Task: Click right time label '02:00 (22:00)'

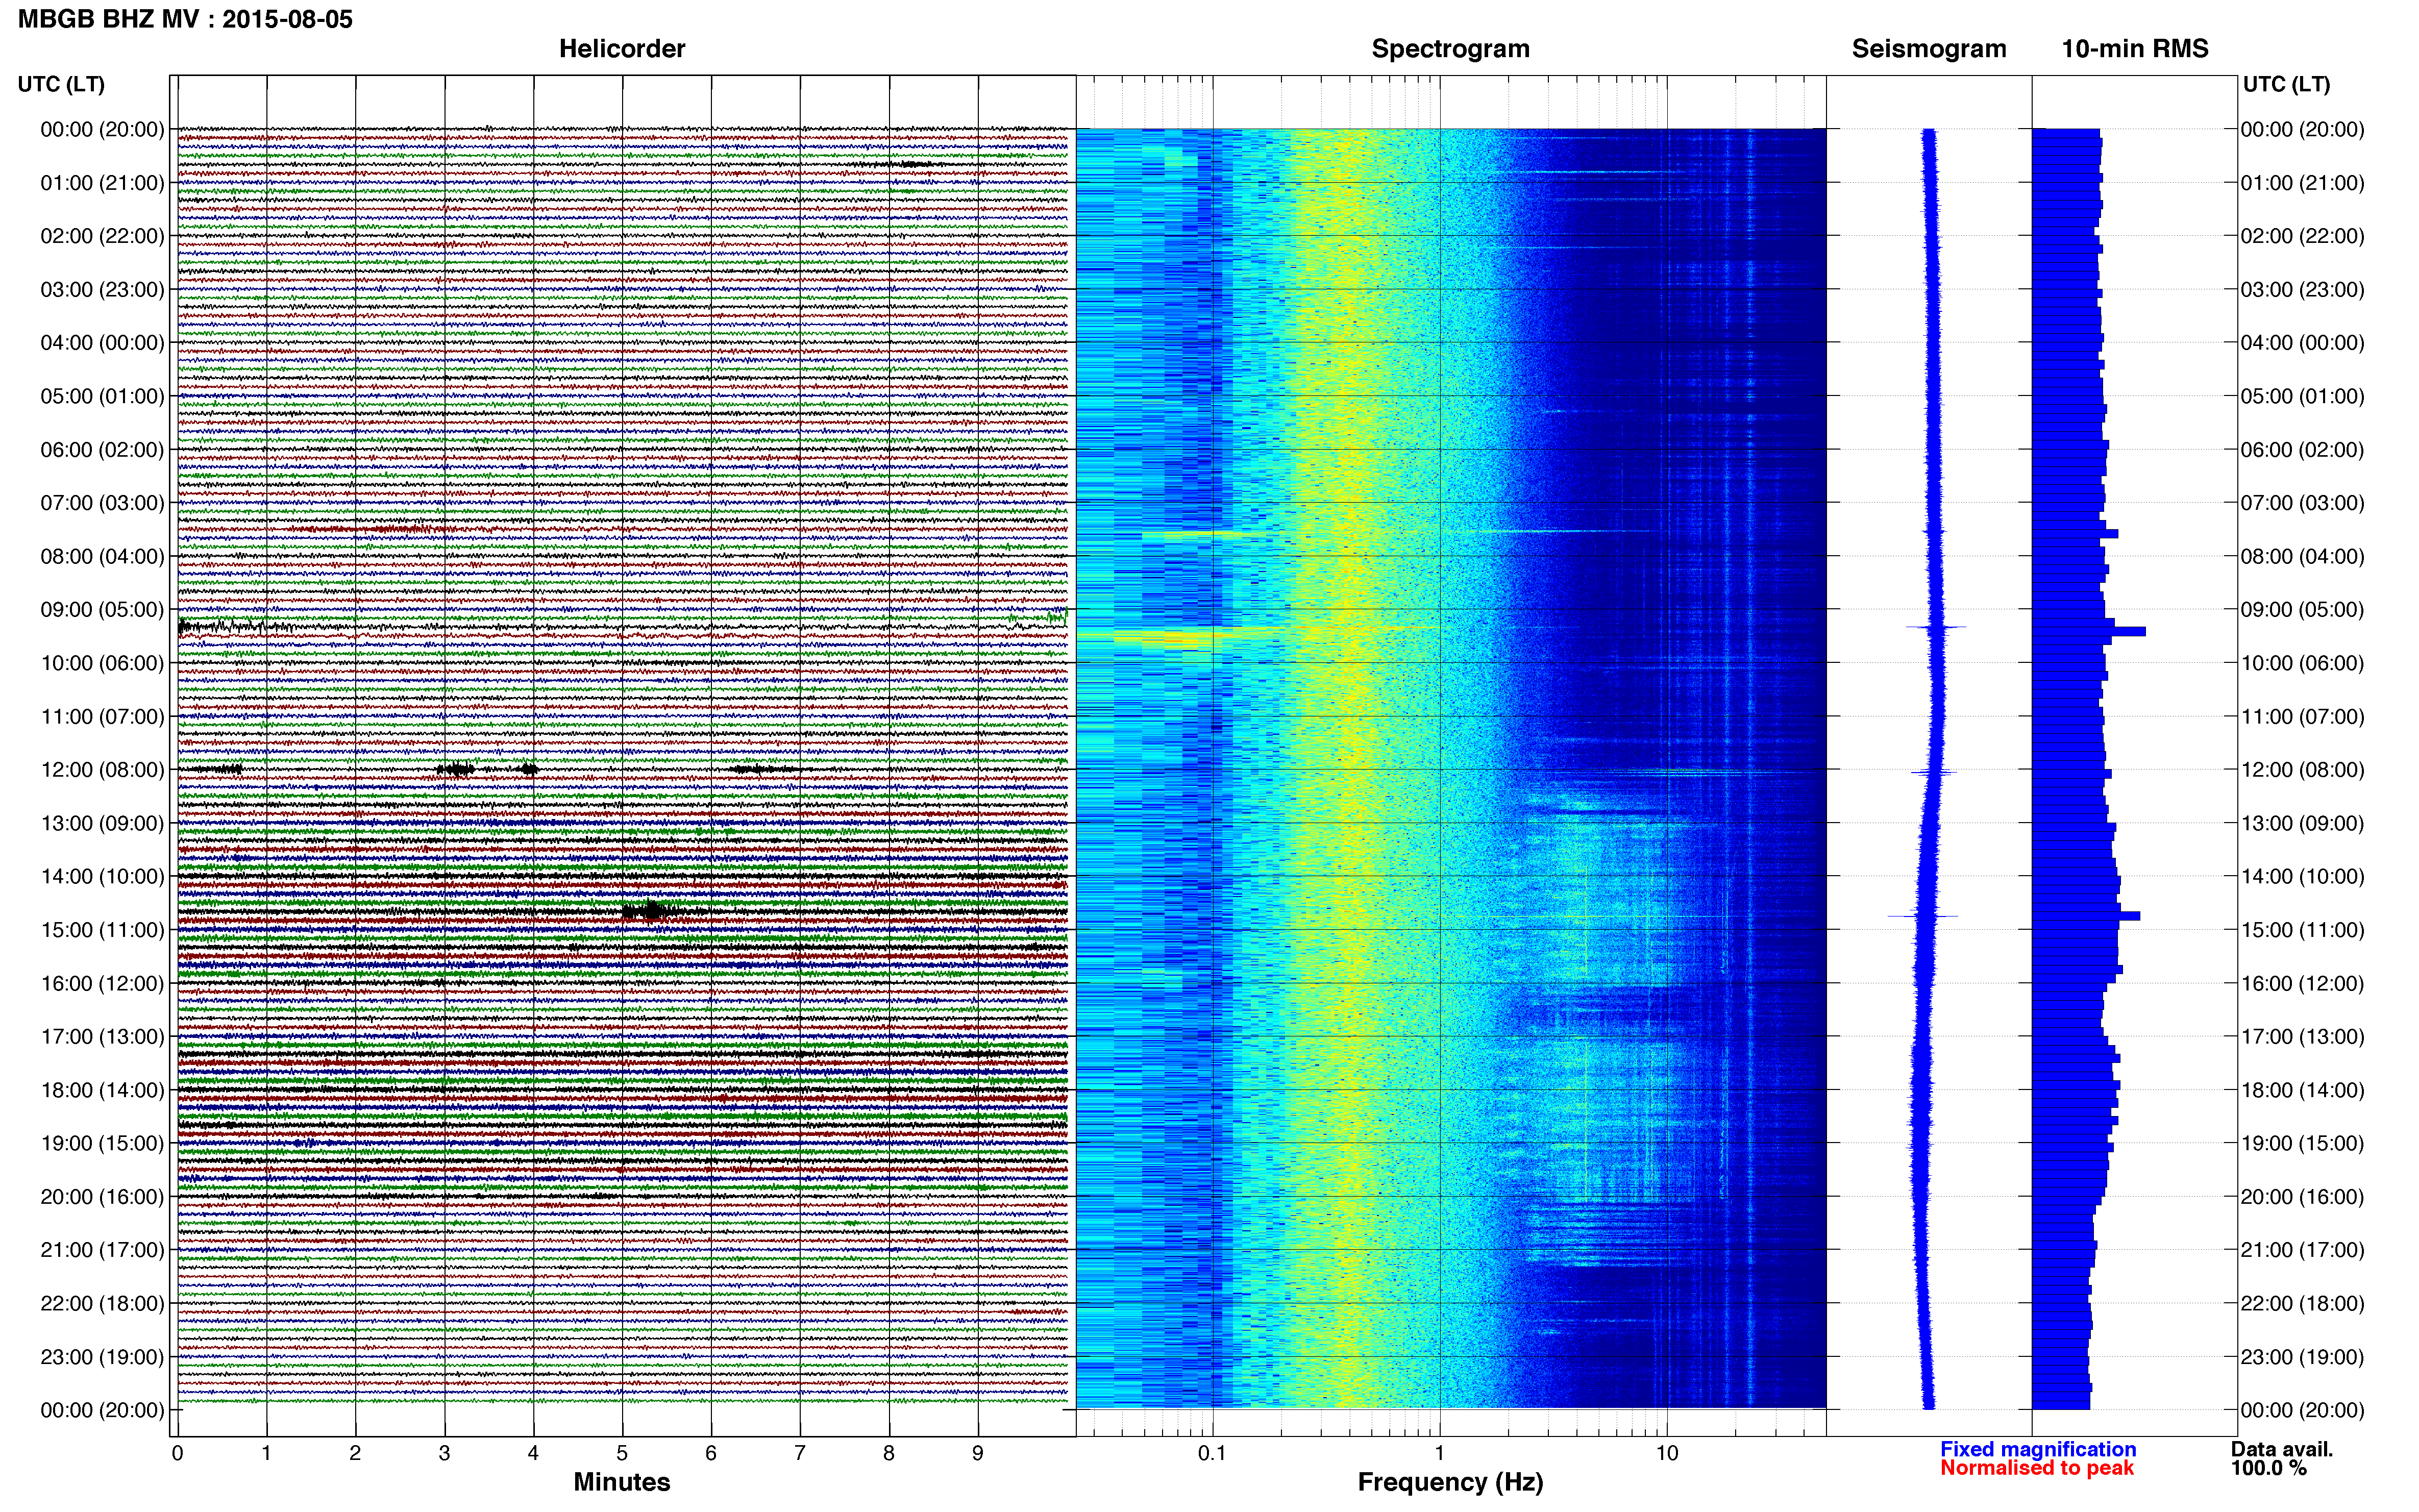Action: [2303, 236]
